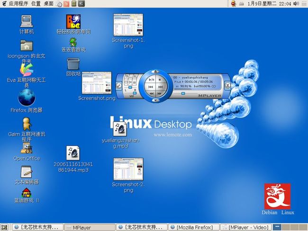Screen dimensions: 308x231
Task: Fast-forward the current track in MPlayer
Action: pos(160,94)
